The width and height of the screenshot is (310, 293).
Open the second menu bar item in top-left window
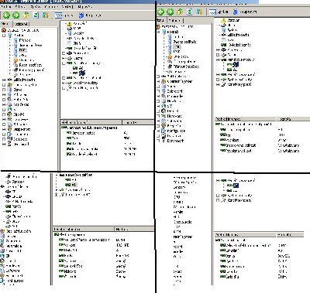click(x=21, y=6)
